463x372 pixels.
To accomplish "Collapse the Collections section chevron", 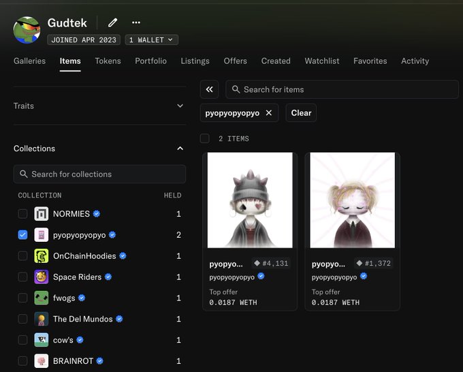I will 180,149.
